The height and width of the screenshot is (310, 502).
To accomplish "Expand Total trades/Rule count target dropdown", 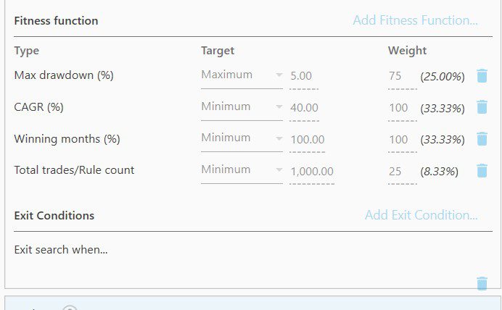I will tap(242, 170).
